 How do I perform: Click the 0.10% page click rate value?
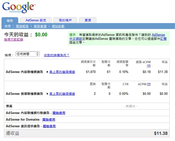[x=124, y=72]
